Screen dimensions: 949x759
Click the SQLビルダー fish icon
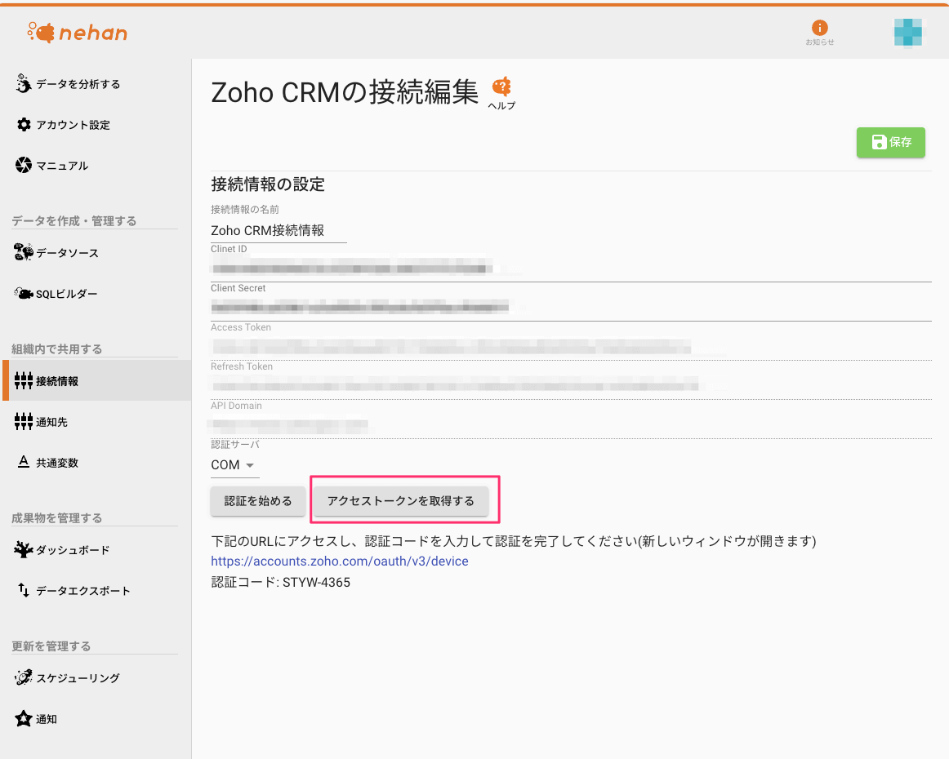24,294
